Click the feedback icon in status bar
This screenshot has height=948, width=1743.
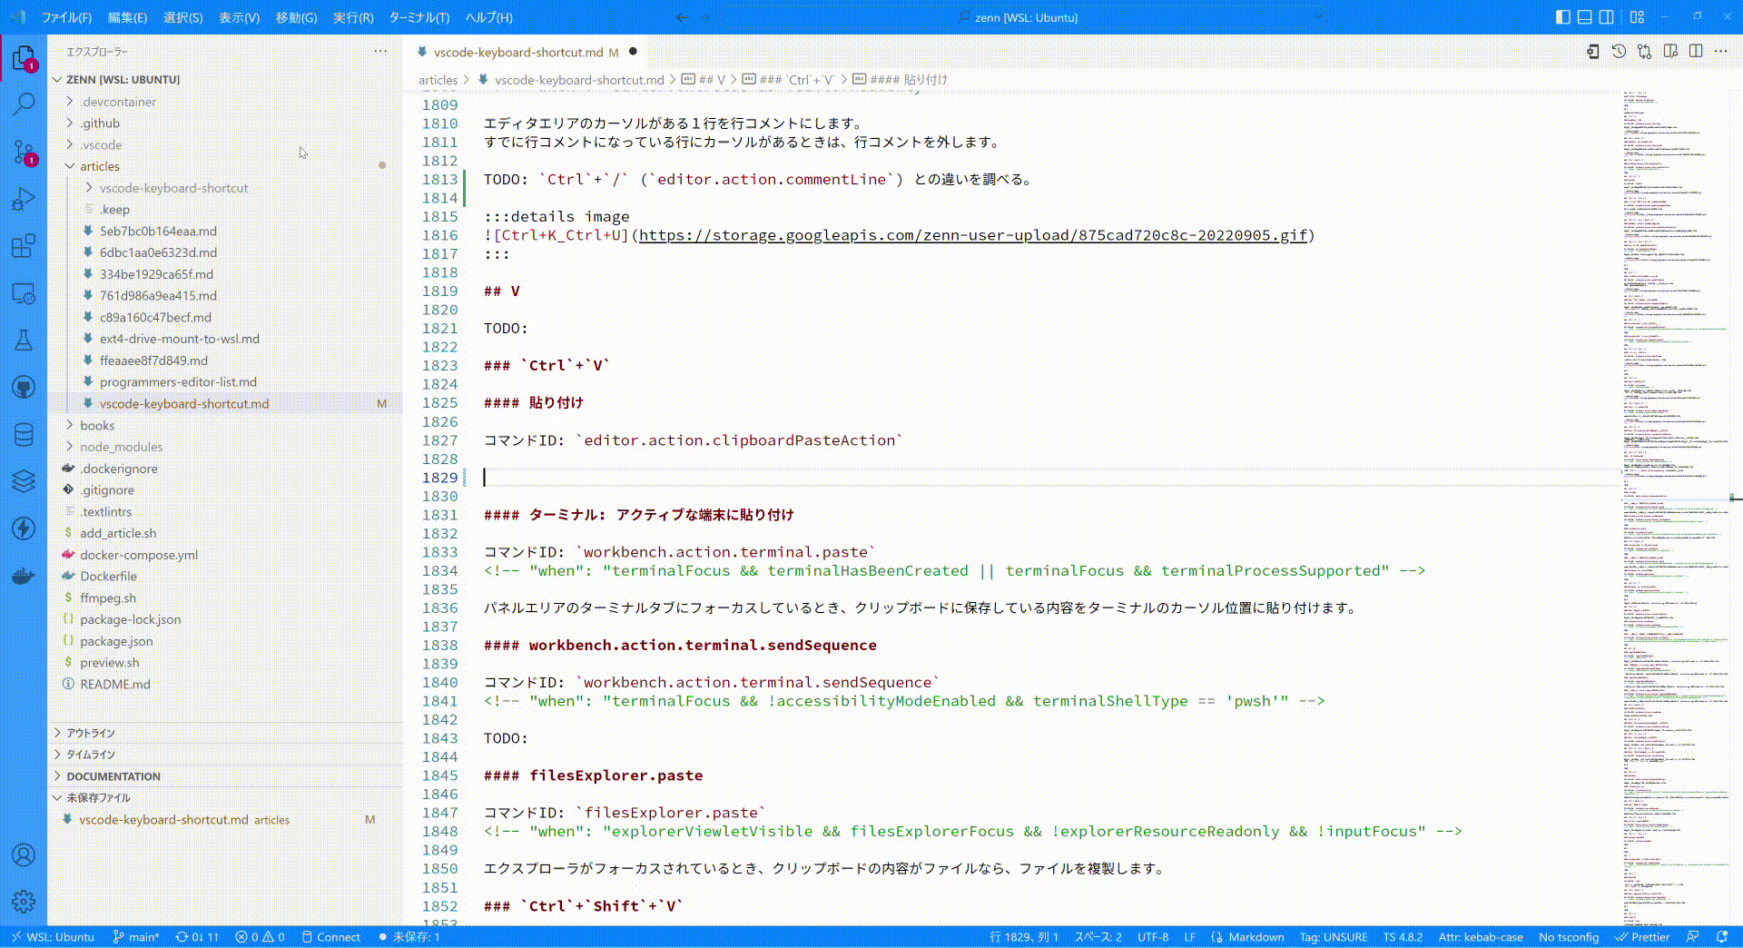[1692, 936]
